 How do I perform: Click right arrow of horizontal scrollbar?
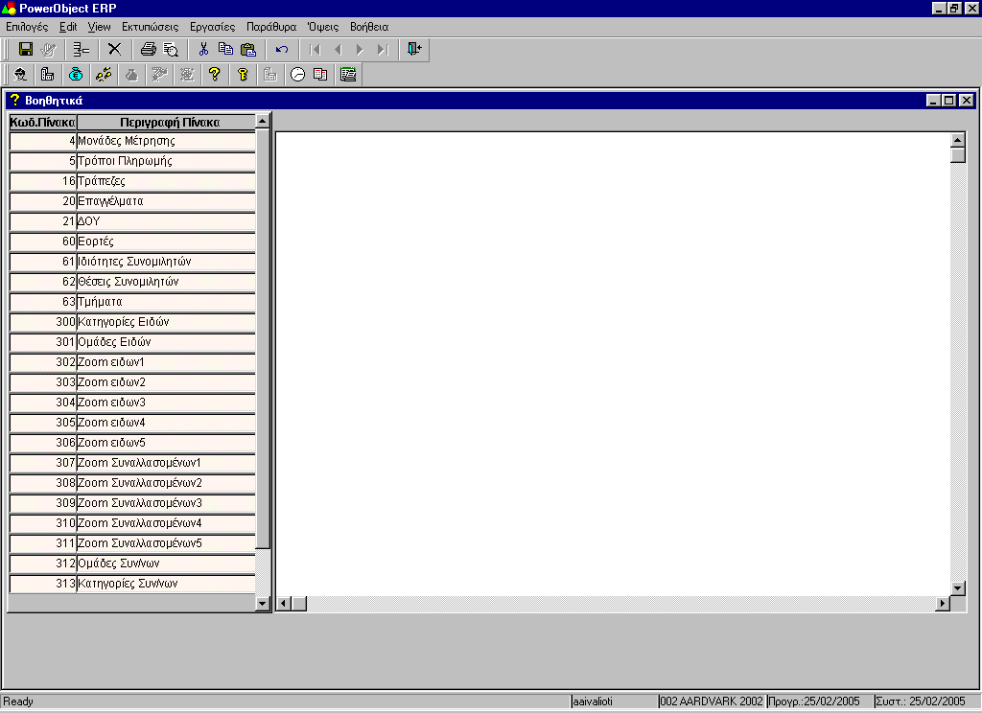pyautogui.click(x=942, y=604)
